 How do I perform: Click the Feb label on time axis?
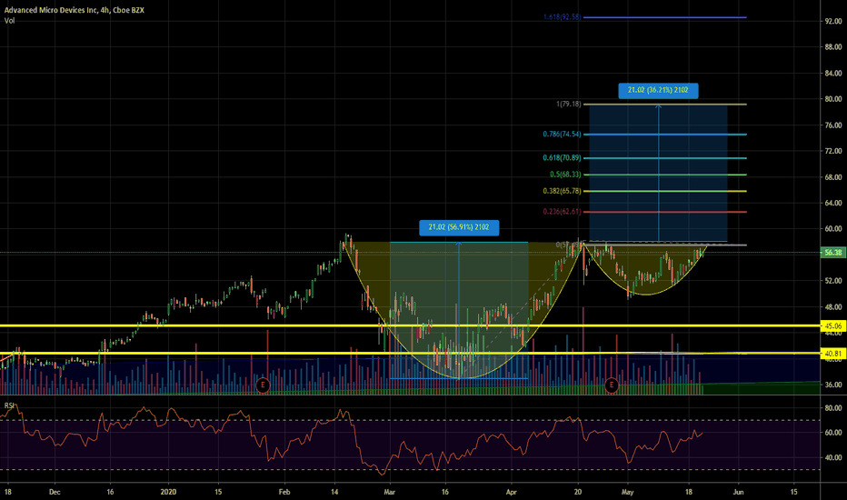click(x=284, y=492)
